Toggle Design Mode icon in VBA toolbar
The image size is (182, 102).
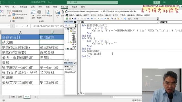click(108, 19)
